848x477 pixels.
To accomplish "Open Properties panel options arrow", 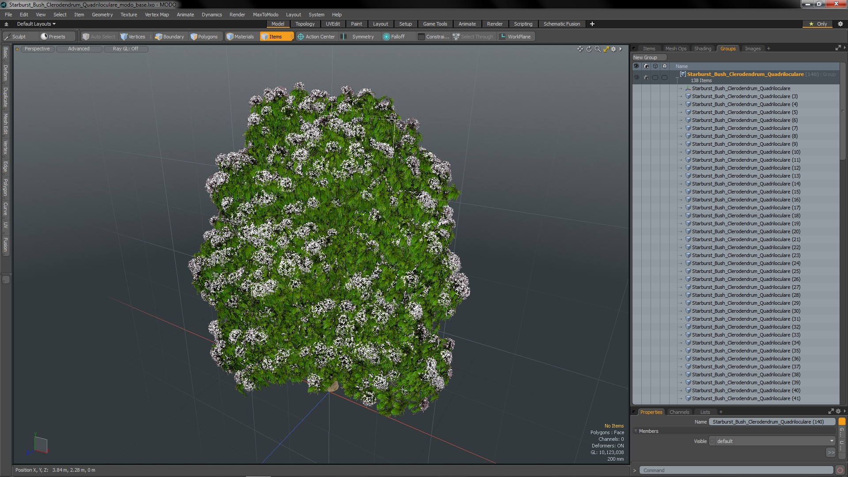I will pyautogui.click(x=844, y=412).
